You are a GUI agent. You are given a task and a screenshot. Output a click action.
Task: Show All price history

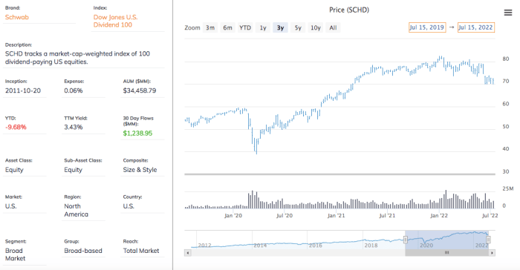point(333,28)
